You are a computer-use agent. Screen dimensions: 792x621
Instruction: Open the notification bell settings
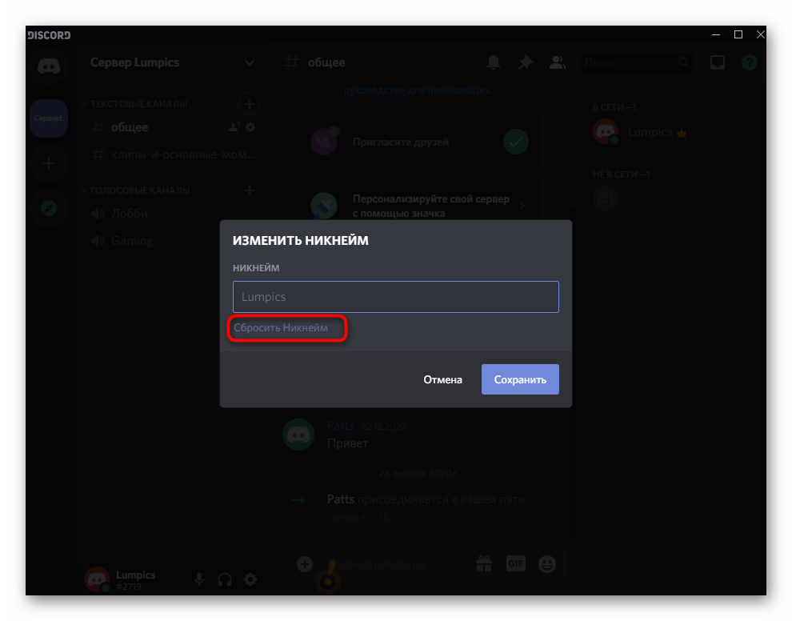(x=494, y=62)
